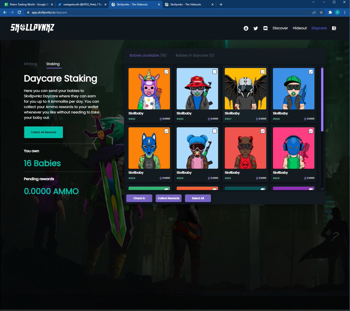Select the red horned Skvllbaby #1831 image

(246, 148)
